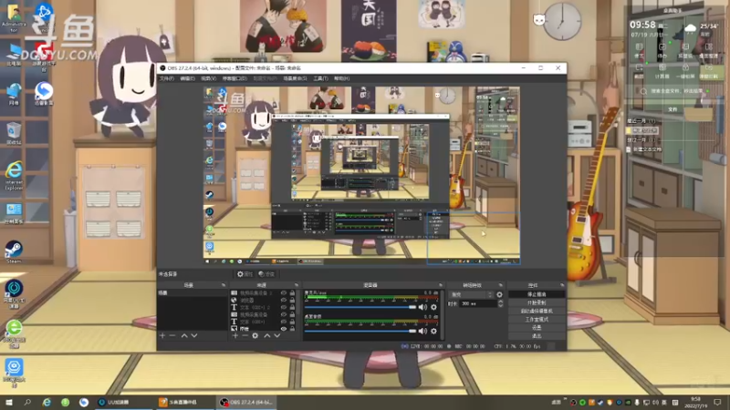This screenshot has width=730, height=410.
Task: Open the transition properties gear beside 渐变
Action: (499, 294)
